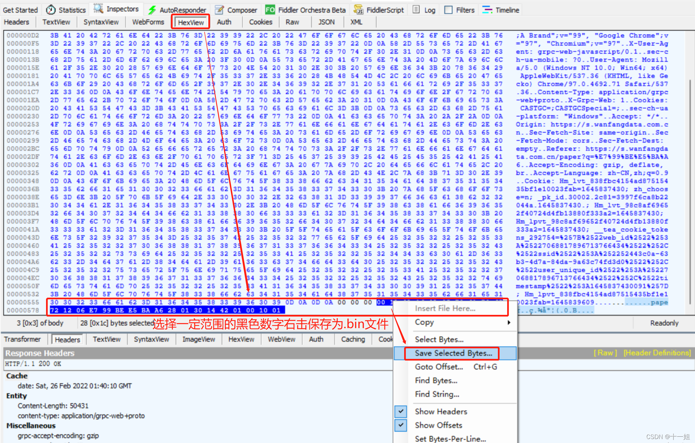695x443 pixels.
Task: Click the Timeline icon
Action: 487,10
